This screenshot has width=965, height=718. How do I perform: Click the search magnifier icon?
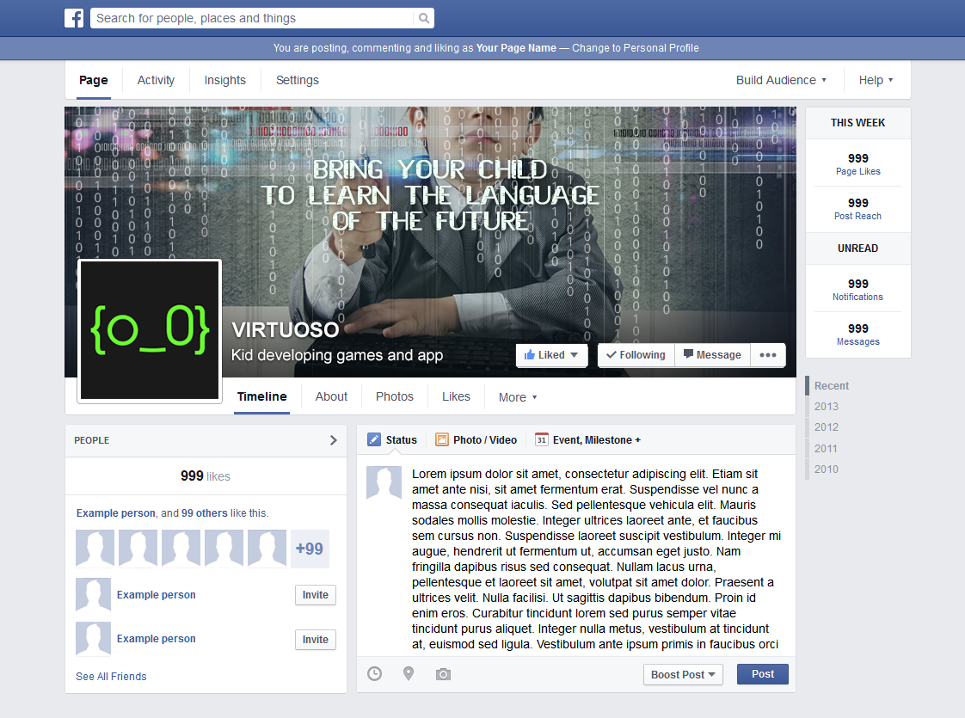[424, 18]
